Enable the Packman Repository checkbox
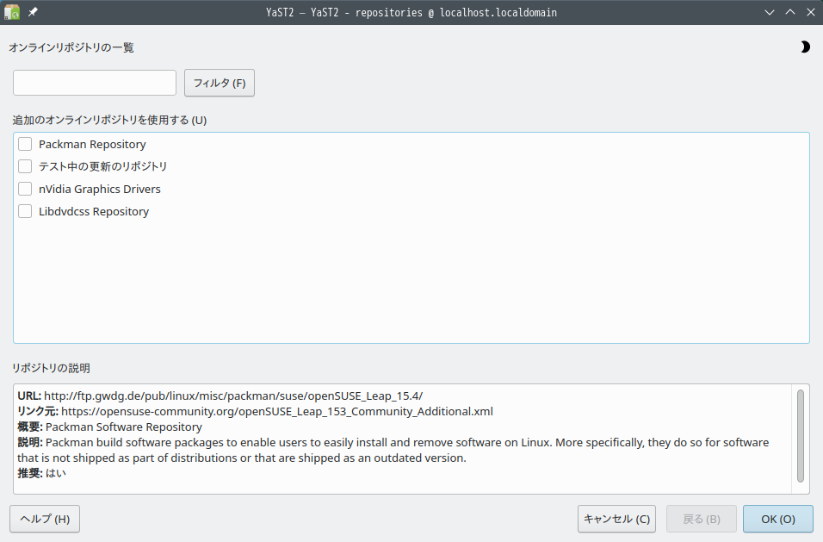Image resolution: width=823 pixels, height=542 pixels. click(25, 144)
